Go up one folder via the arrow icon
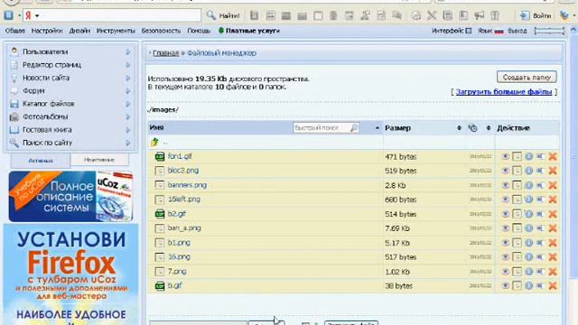Screen dimensions: 578x325 coord(154,142)
